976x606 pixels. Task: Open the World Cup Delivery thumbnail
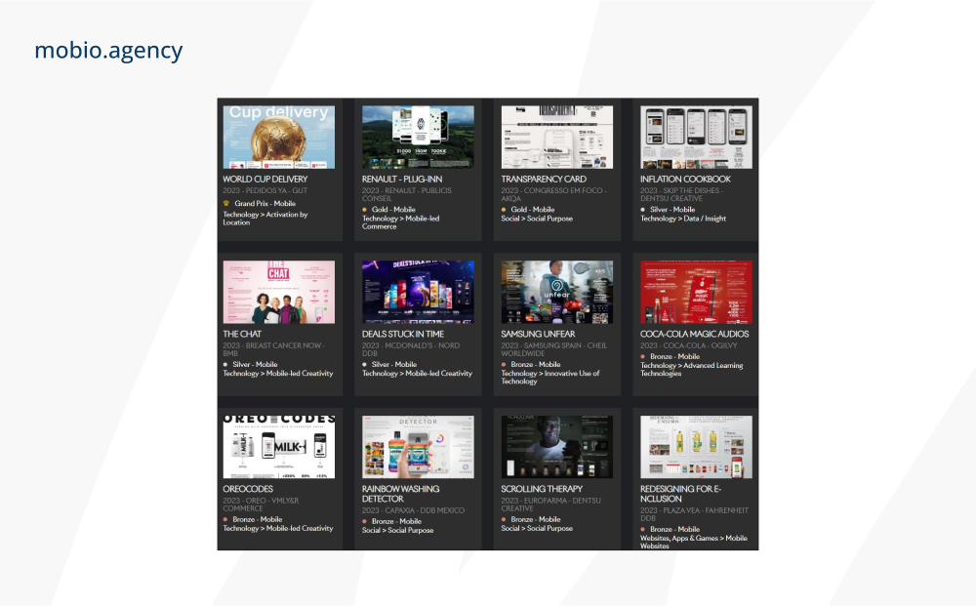coord(279,137)
